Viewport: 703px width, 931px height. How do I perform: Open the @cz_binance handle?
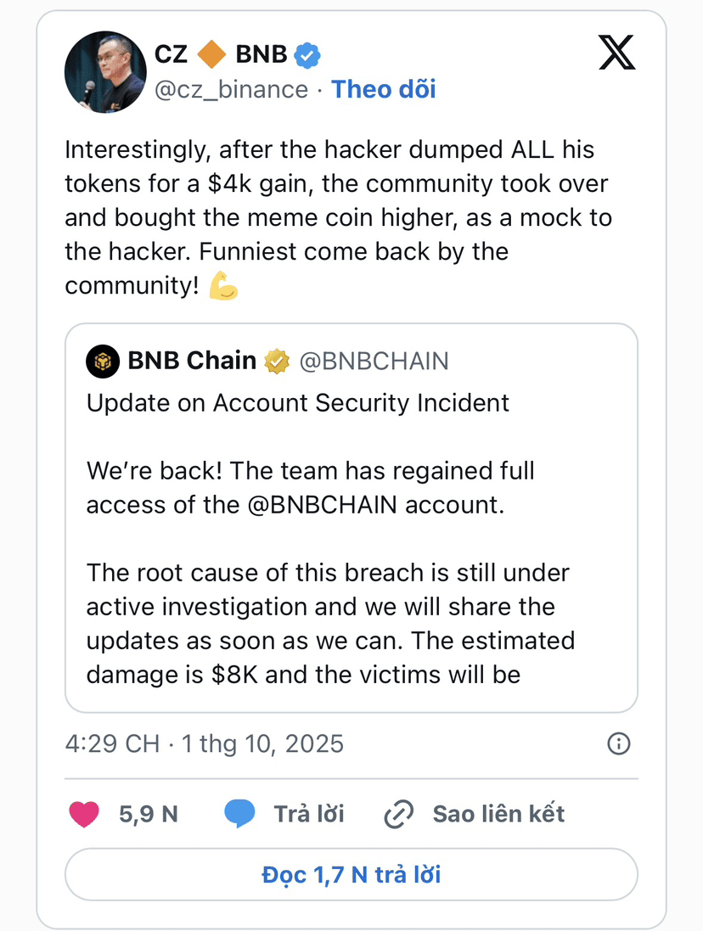[231, 89]
